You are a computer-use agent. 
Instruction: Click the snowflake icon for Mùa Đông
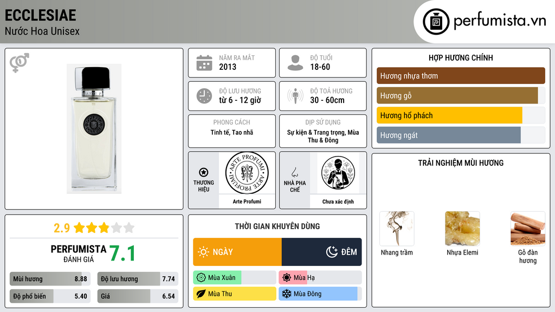point(287,294)
